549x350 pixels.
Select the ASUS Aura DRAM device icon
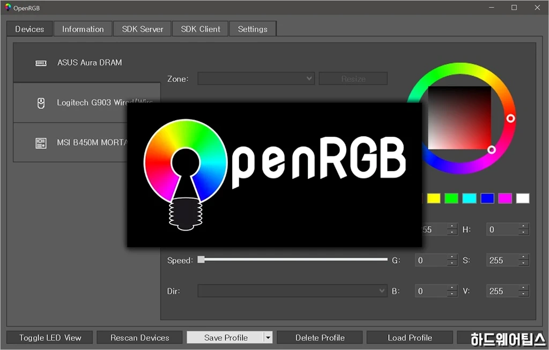point(41,63)
